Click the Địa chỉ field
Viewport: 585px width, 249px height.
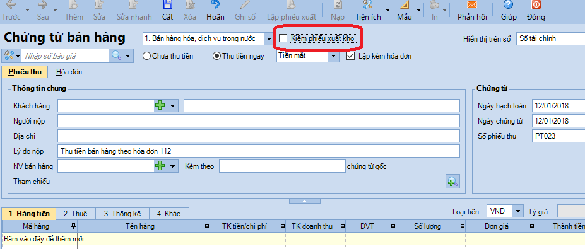pos(259,136)
